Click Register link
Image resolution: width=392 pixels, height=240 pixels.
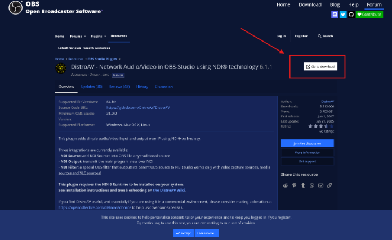point(301,36)
